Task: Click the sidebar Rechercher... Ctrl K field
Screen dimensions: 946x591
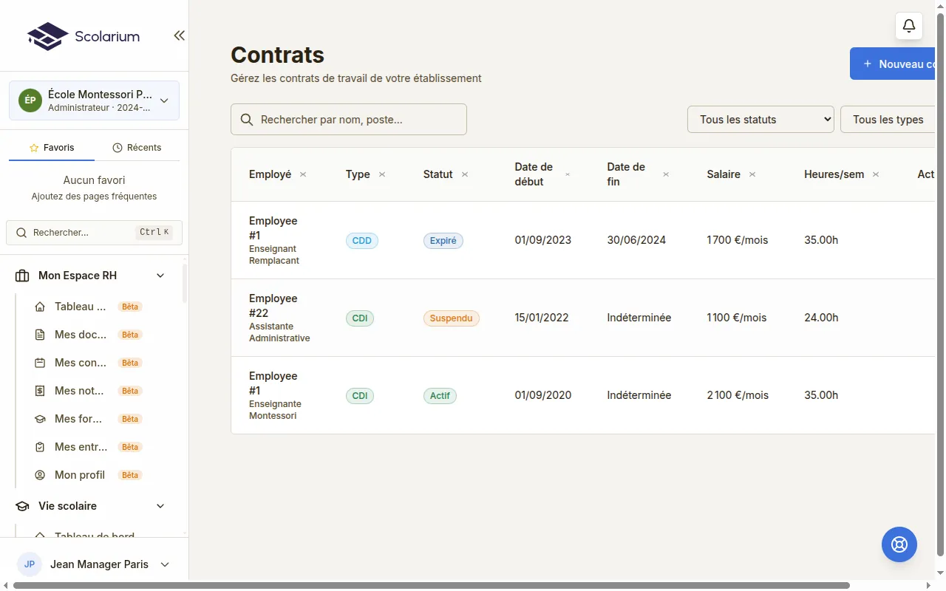Action: tap(94, 233)
